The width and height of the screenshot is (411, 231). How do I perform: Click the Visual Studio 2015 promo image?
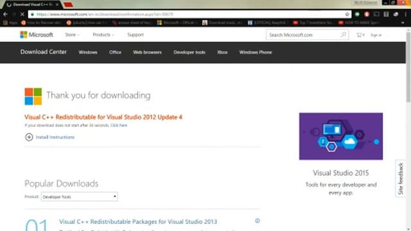(341, 136)
